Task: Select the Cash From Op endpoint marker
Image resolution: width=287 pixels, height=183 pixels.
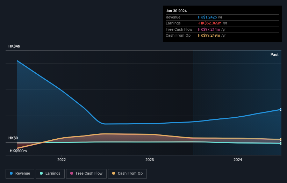Action: (x=281, y=139)
